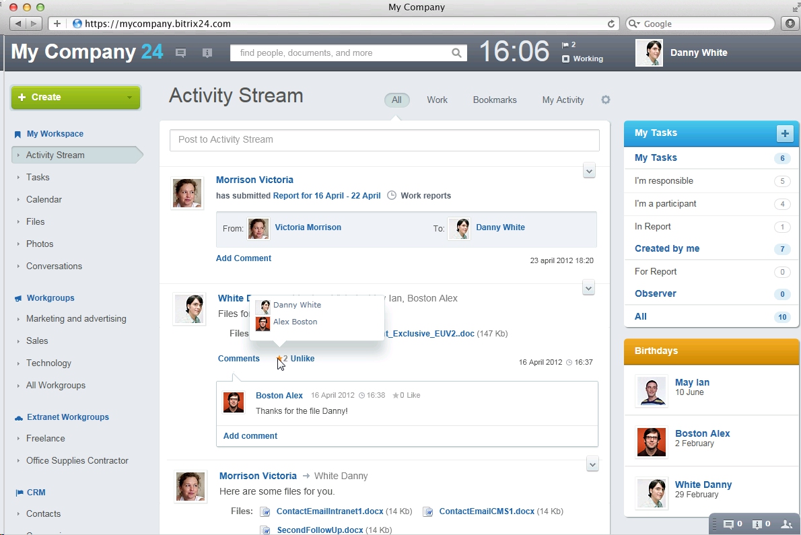The width and height of the screenshot is (801, 535).
Task: Open Conversations in left menu
Action: (x=54, y=266)
